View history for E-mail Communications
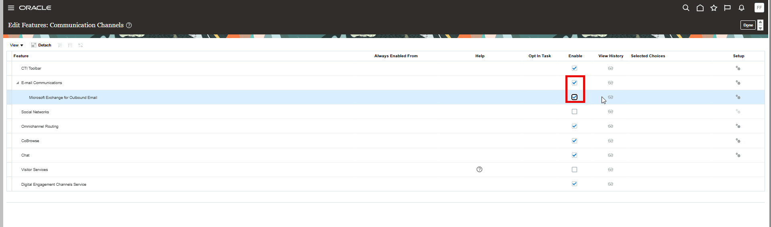This screenshot has height=227, width=771. pyautogui.click(x=610, y=83)
